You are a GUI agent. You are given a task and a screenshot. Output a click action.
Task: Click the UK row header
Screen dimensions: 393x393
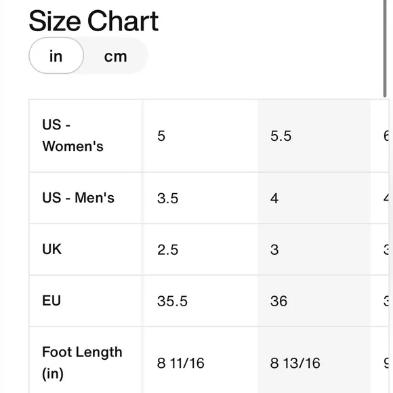click(85, 249)
